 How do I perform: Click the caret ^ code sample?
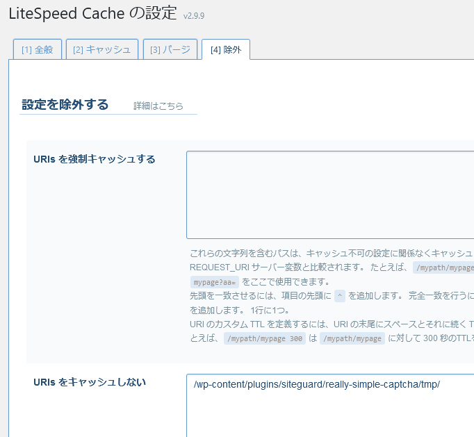click(340, 296)
